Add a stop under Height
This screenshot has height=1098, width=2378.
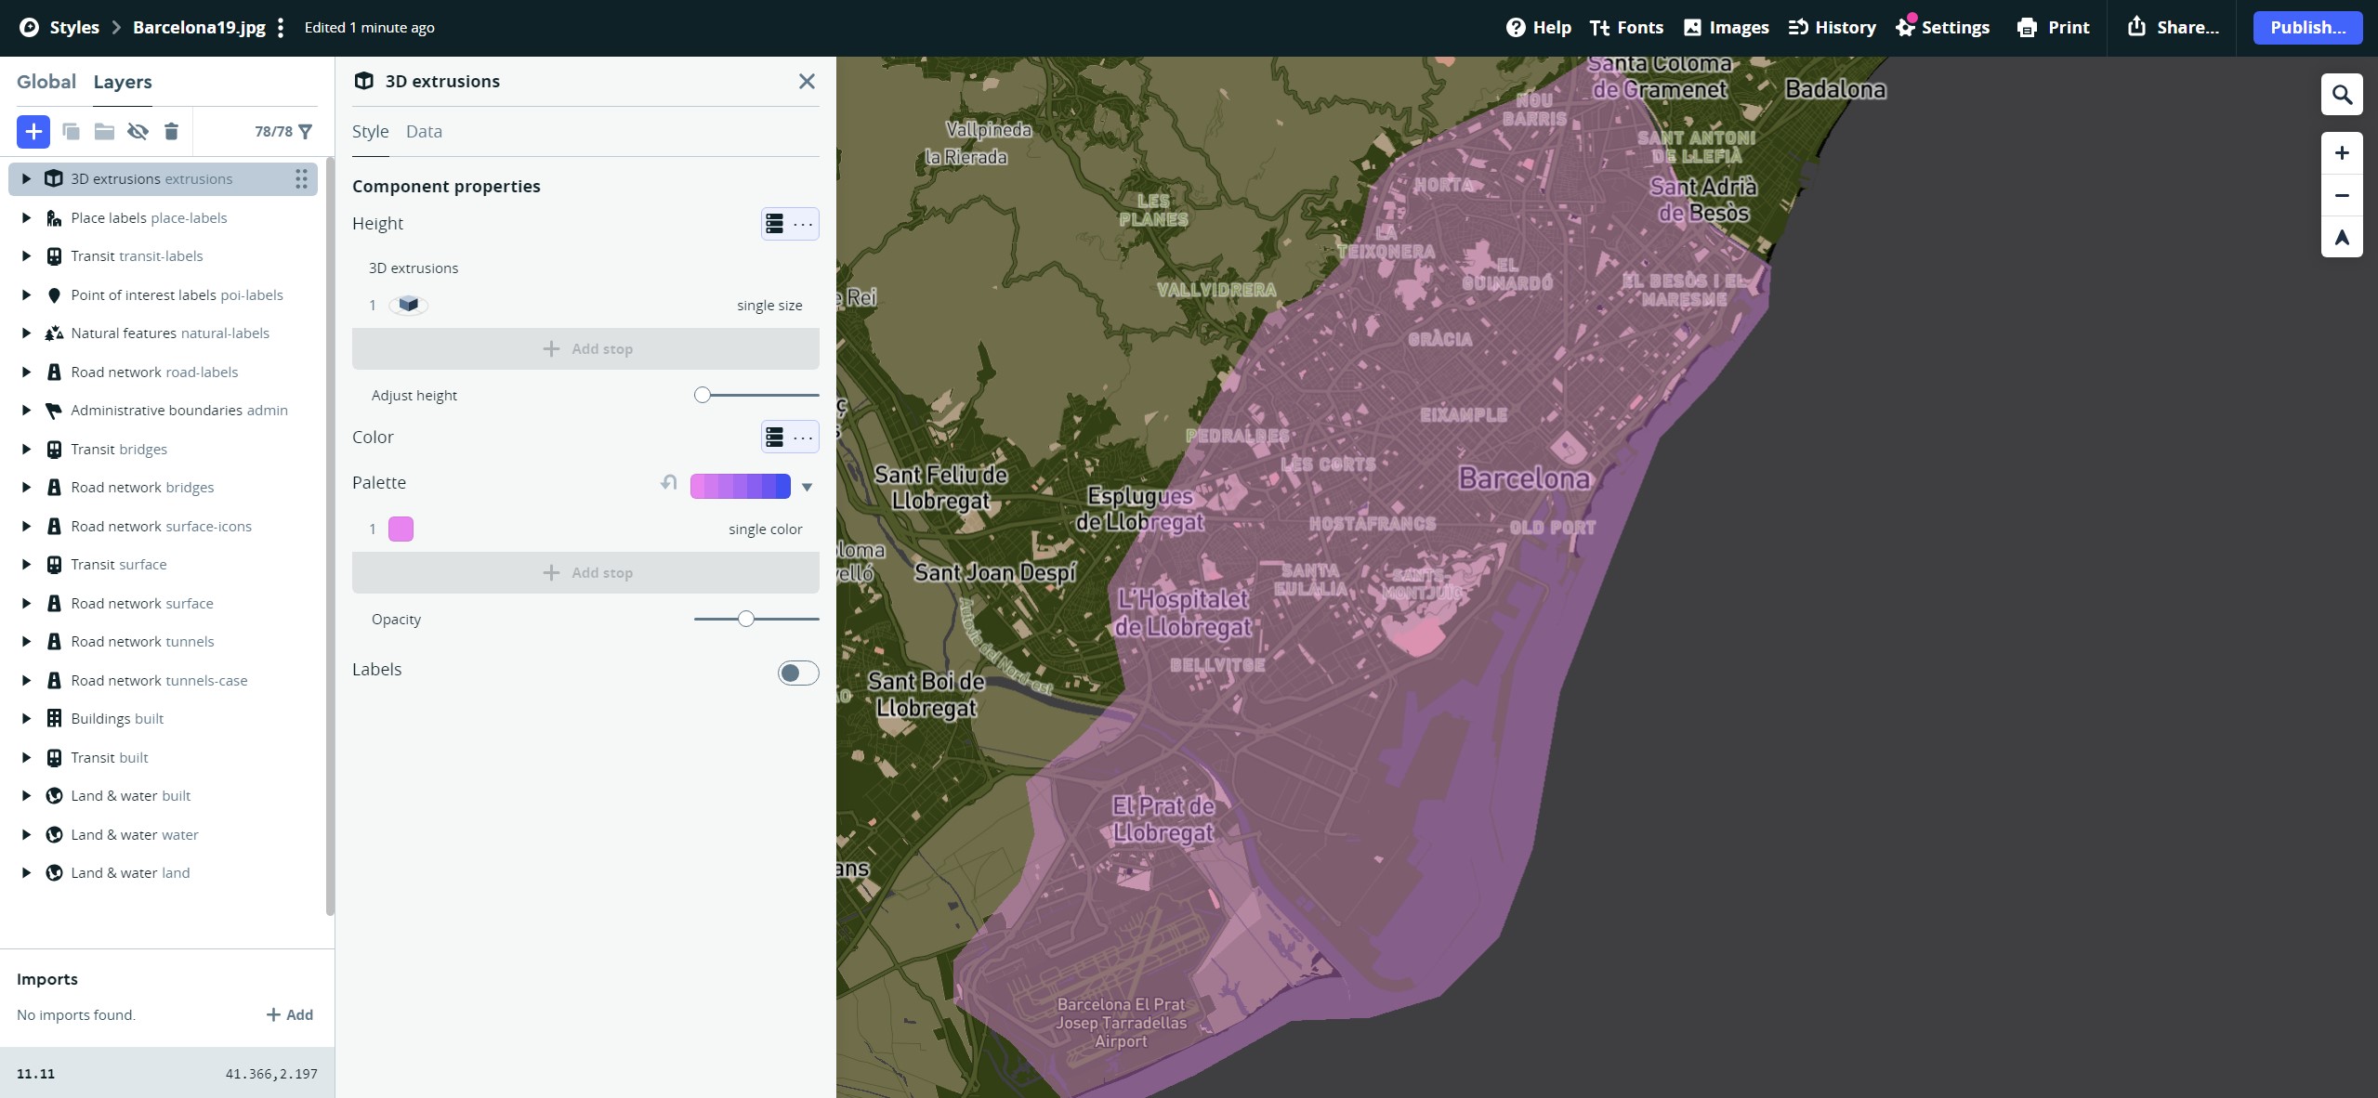[x=585, y=348]
